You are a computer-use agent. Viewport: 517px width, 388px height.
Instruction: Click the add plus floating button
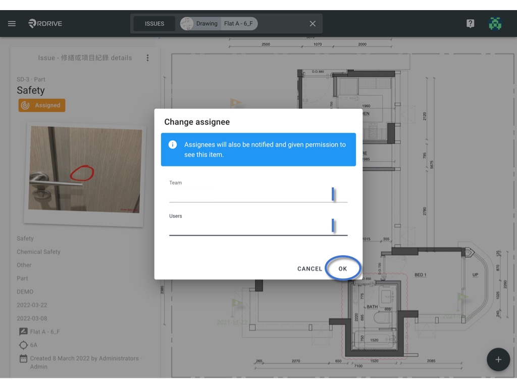pos(498,359)
